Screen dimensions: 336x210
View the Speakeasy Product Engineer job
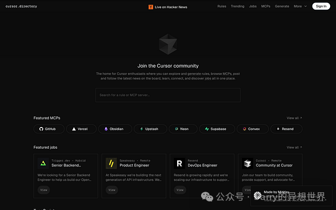click(x=112, y=190)
